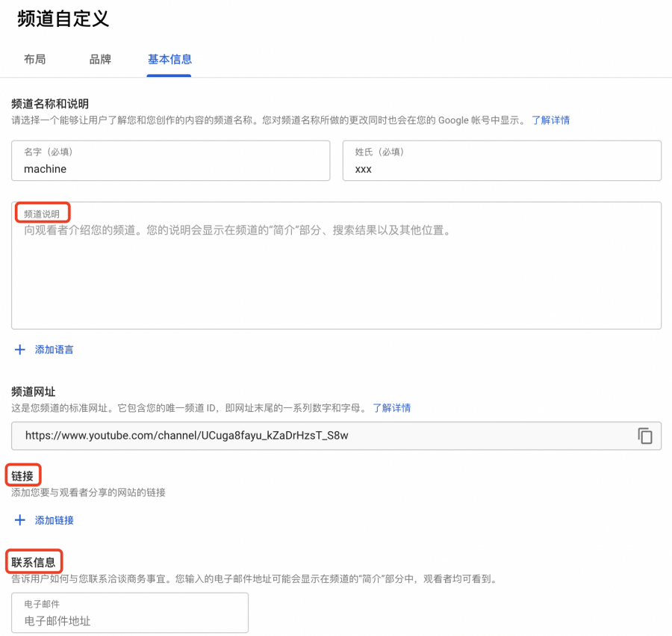The width and height of the screenshot is (672, 636).
Task: Click the plus icon beside 添加语言
Action: [x=19, y=349]
